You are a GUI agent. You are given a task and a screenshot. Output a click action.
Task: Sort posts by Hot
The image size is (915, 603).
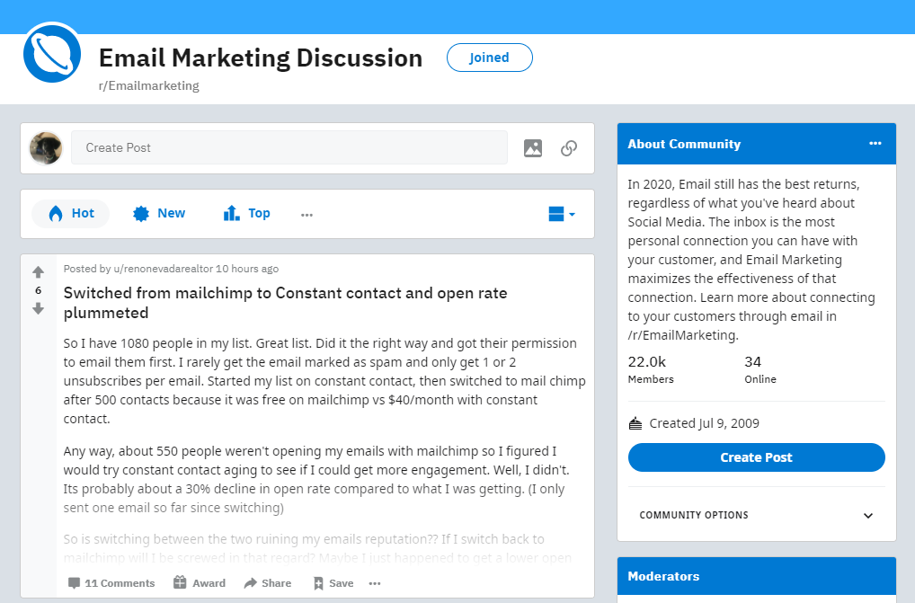point(71,214)
